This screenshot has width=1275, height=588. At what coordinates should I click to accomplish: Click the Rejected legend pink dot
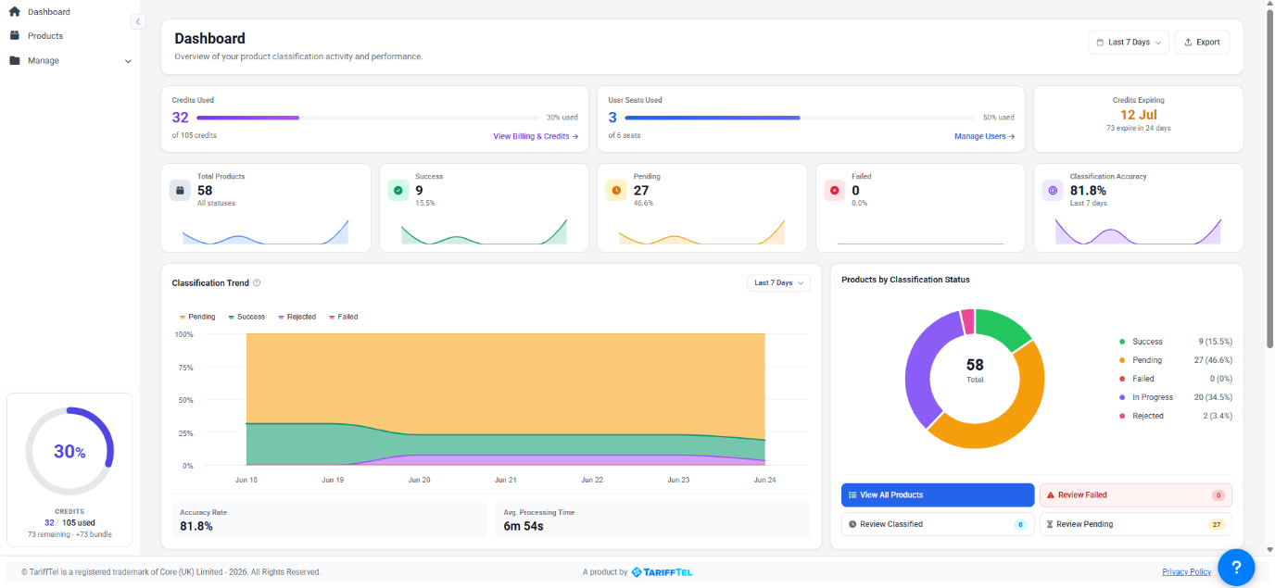(x=1122, y=416)
